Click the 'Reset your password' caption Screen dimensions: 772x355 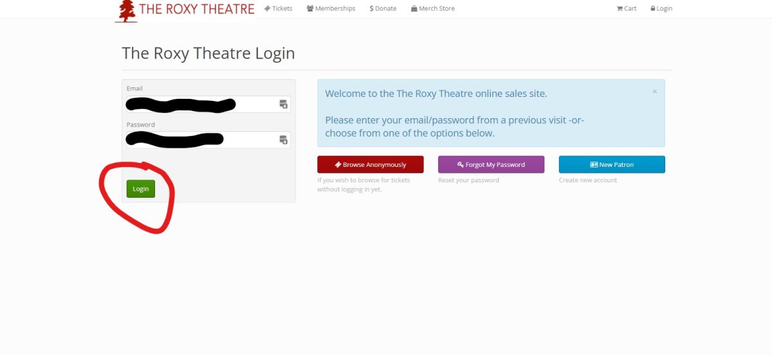coord(468,180)
